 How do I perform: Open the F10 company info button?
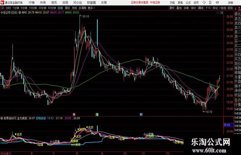208,8
